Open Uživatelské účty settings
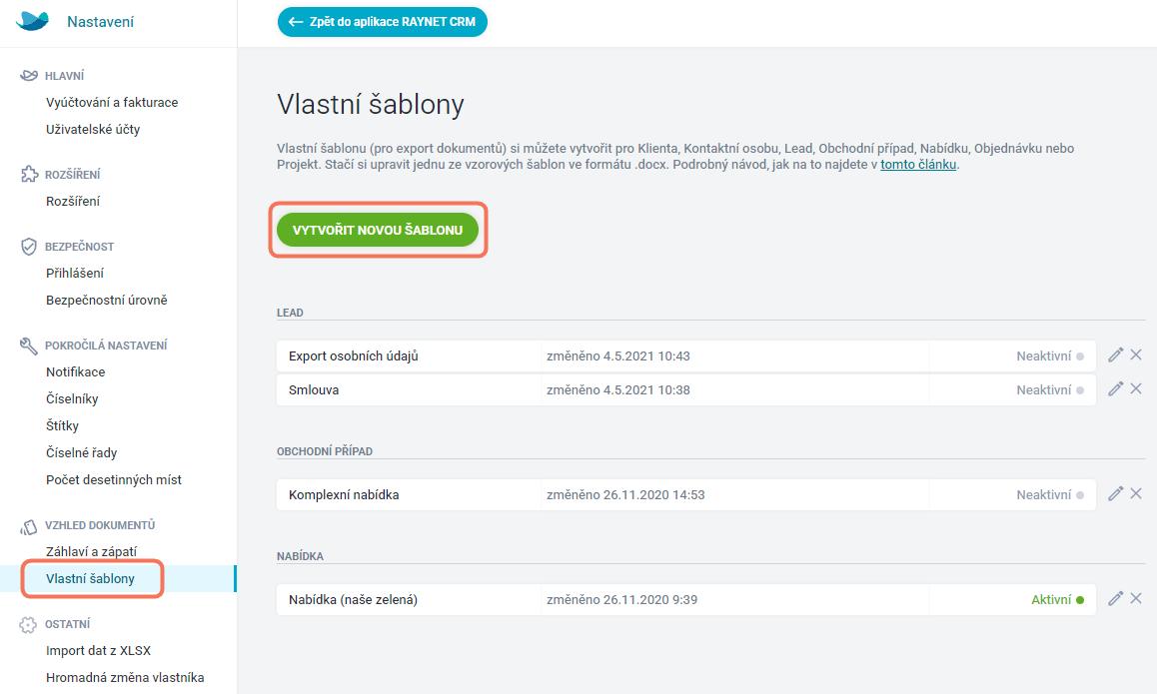 click(93, 129)
